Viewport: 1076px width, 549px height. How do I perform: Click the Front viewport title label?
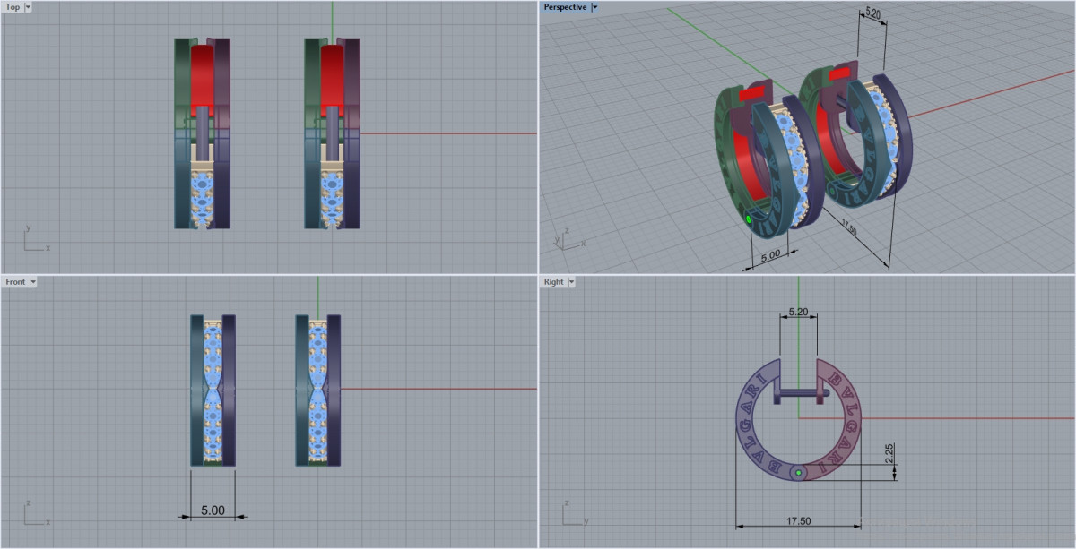[x=15, y=282]
